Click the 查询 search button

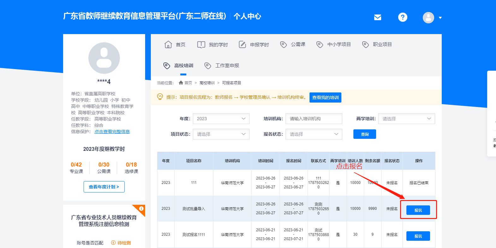[364, 134]
